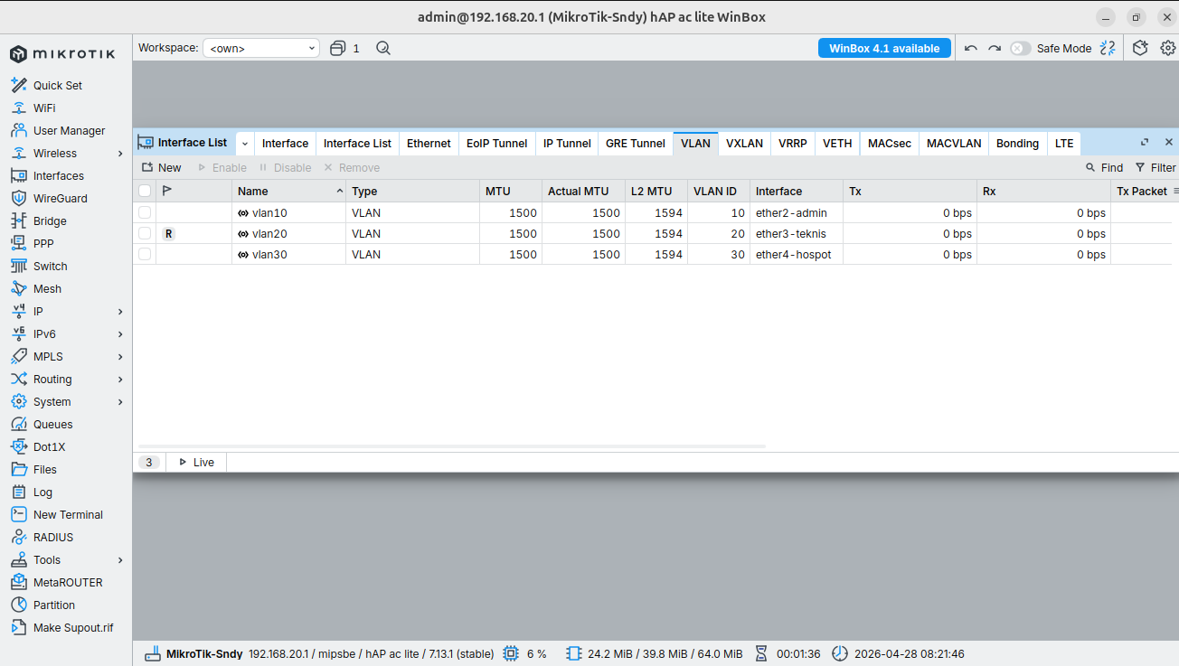Open PPP from the sidebar
The image size is (1179, 666).
(43, 243)
